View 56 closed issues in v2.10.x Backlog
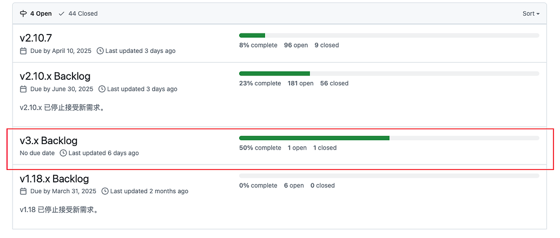The image size is (560, 238). 334,83
